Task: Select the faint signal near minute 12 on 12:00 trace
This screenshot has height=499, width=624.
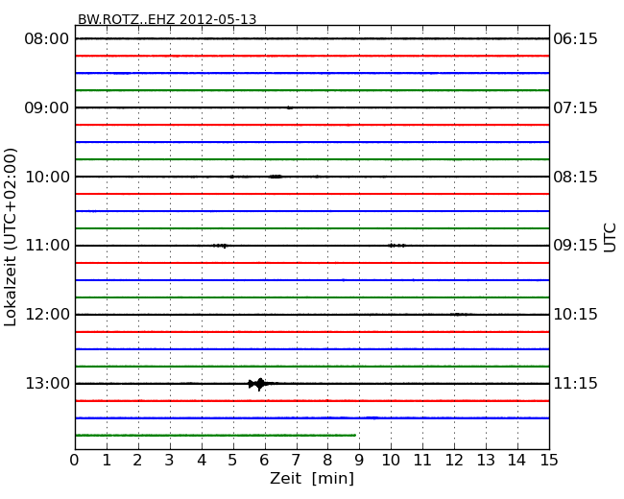Action: [458, 315]
